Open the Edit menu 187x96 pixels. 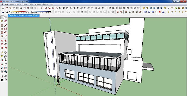pyautogui.click(x=7, y=4)
